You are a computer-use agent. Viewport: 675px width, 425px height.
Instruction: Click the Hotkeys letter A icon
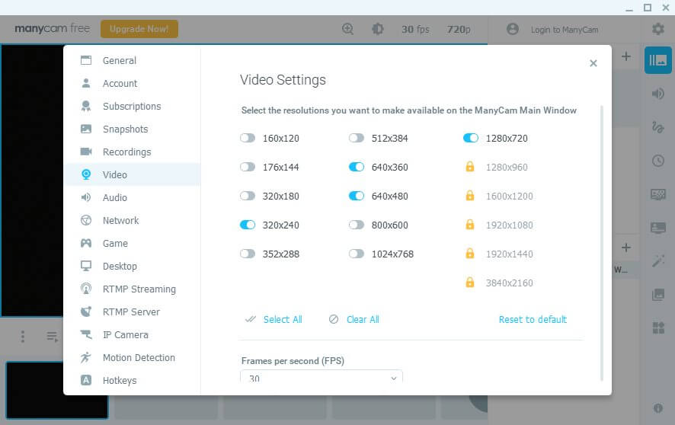[86, 380]
